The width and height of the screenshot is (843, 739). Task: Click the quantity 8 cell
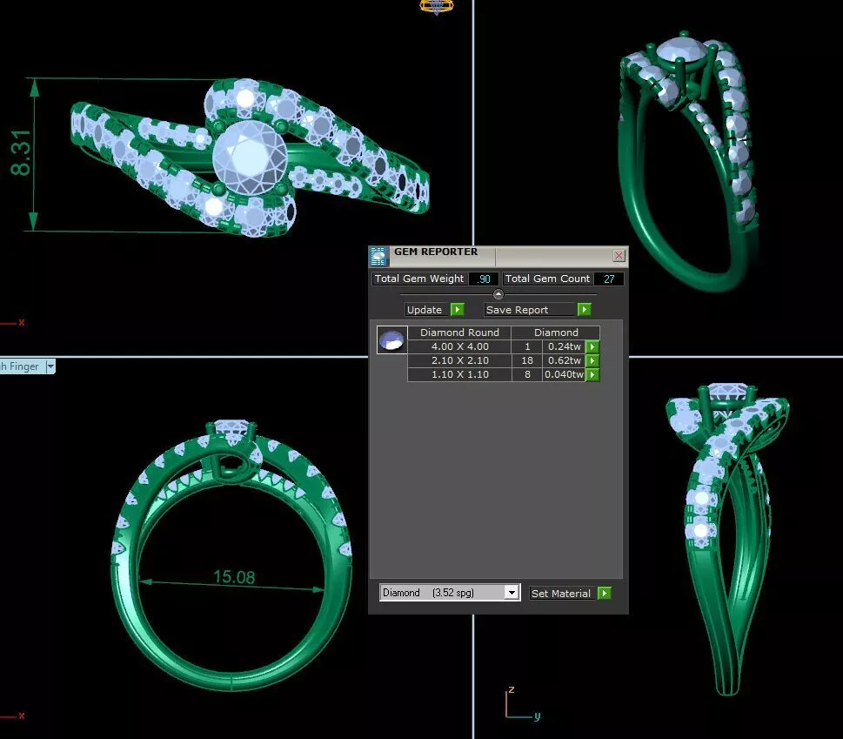click(x=527, y=375)
